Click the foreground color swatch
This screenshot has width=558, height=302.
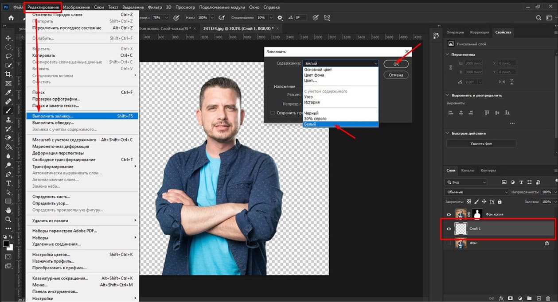tap(6, 244)
